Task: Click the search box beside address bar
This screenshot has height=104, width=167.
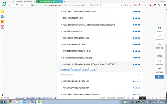Action: pos(105,5)
